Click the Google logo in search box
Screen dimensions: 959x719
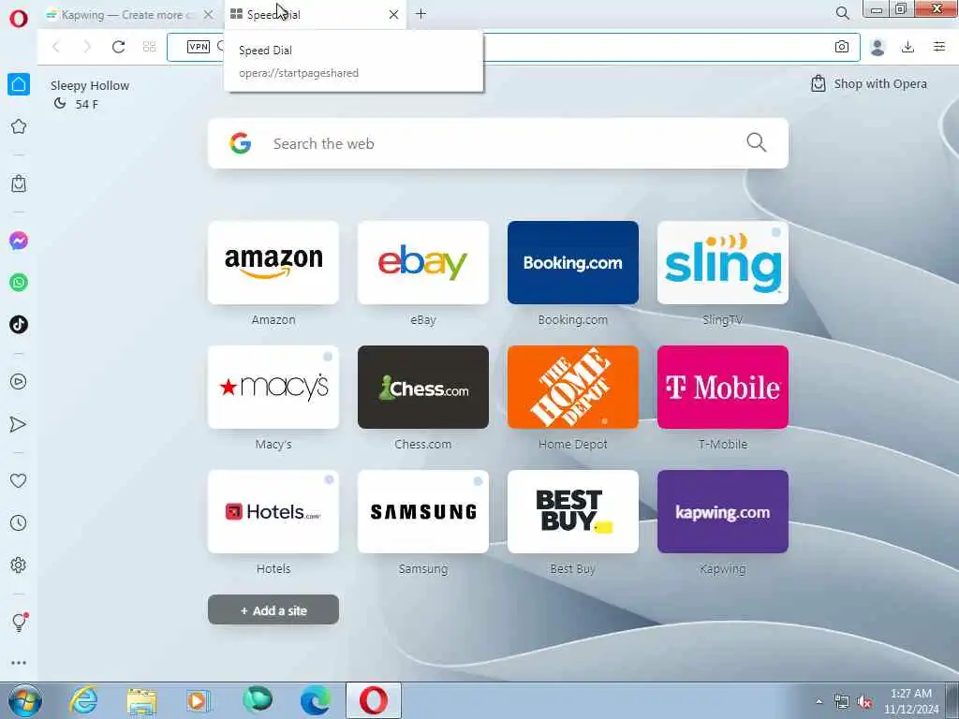[x=241, y=143]
